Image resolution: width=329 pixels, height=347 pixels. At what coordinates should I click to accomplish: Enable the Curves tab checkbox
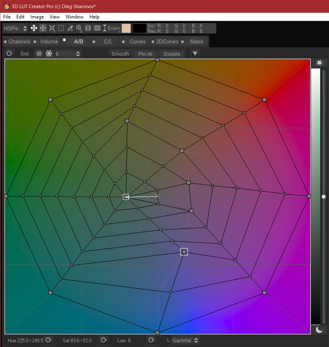tap(123, 41)
